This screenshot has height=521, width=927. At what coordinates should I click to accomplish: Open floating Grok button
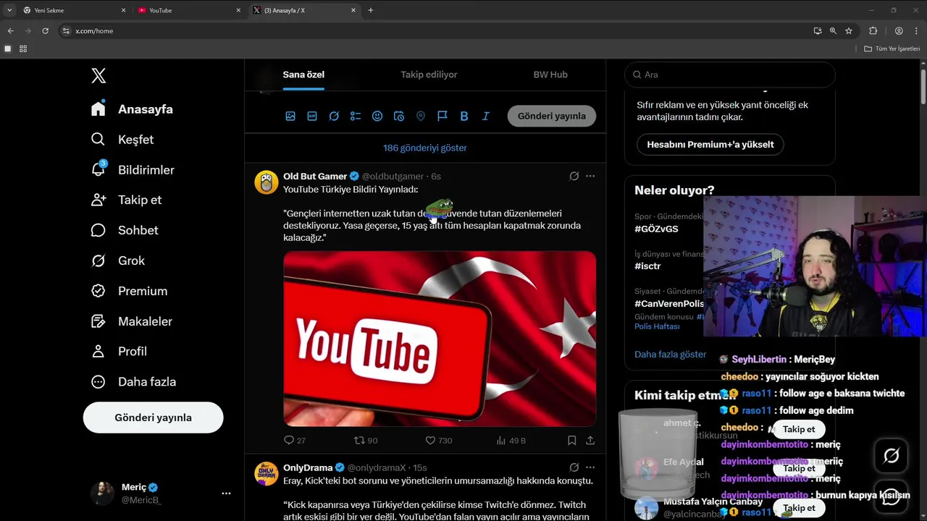pos(892,455)
